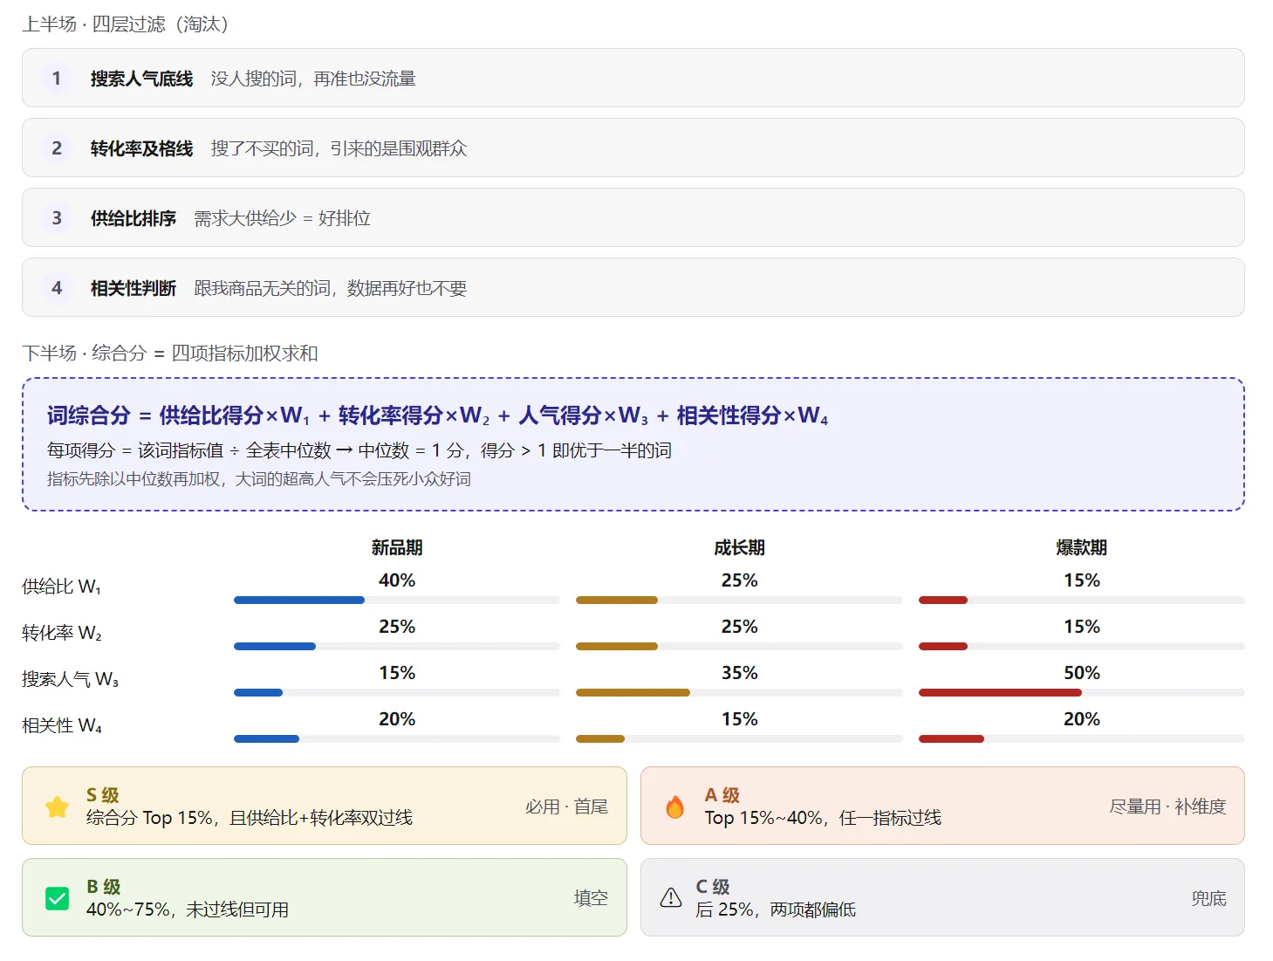1273x961 pixels.
Task: Click the 35% value in 成长期 column
Action: click(x=739, y=673)
